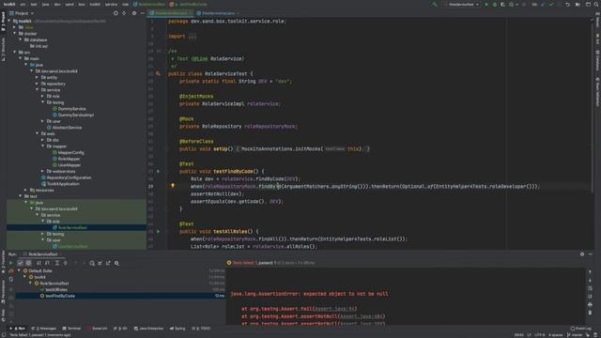The height and width of the screenshot is (338, 601).
Task: Click the Git commit checkmark icon
Action: coord(551,5)
